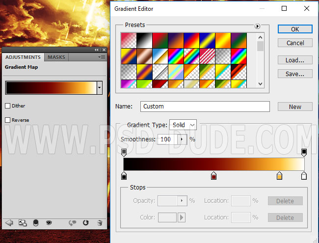
Task: Select the black color stop
Action: click(124, 176)
